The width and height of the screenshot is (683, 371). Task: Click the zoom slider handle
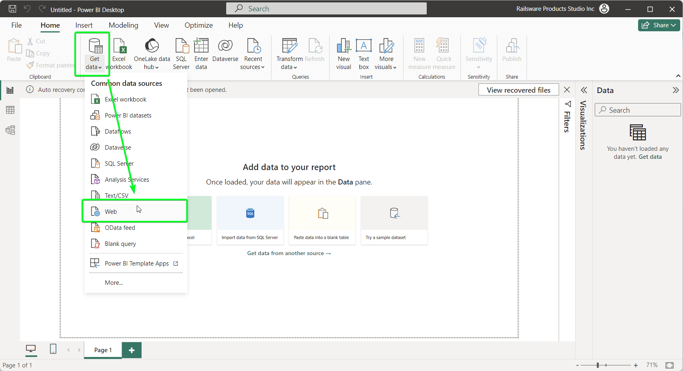pos(598,365)
